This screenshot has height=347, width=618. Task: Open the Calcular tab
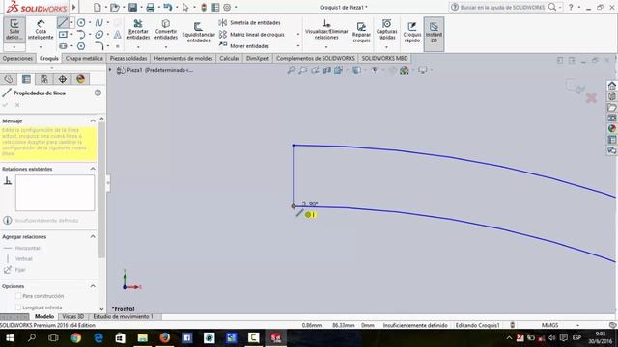(x=230, y=58)
